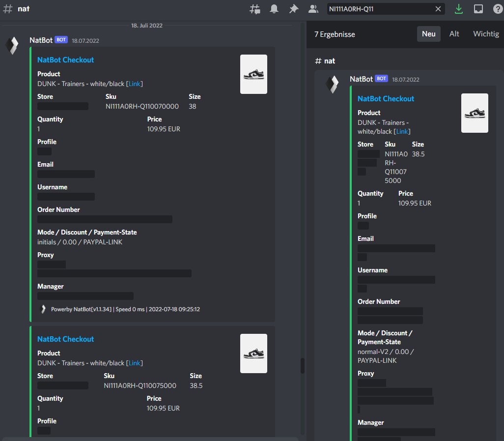
Task: Click the NatBot Checkout embed title
Action: (x=65, y=59)
